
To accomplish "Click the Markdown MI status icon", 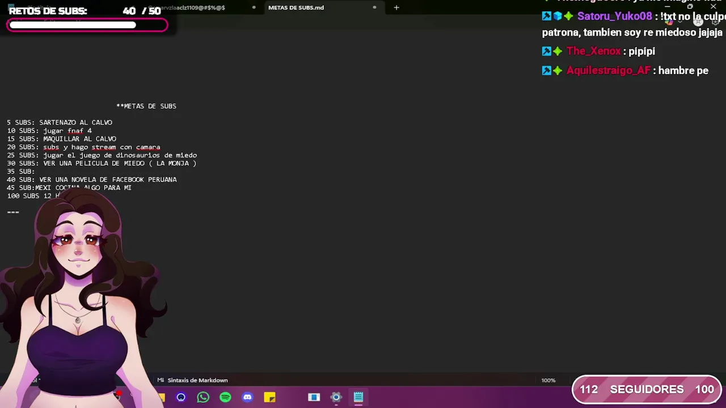I will pos(161,380).
